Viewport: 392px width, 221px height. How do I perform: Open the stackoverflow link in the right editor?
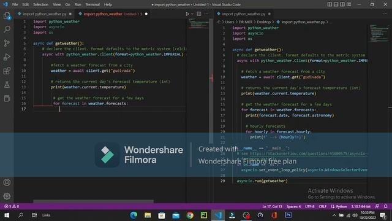309,153
